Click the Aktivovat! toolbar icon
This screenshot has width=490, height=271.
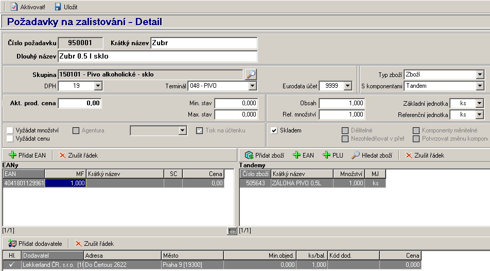tap(14, 7)
